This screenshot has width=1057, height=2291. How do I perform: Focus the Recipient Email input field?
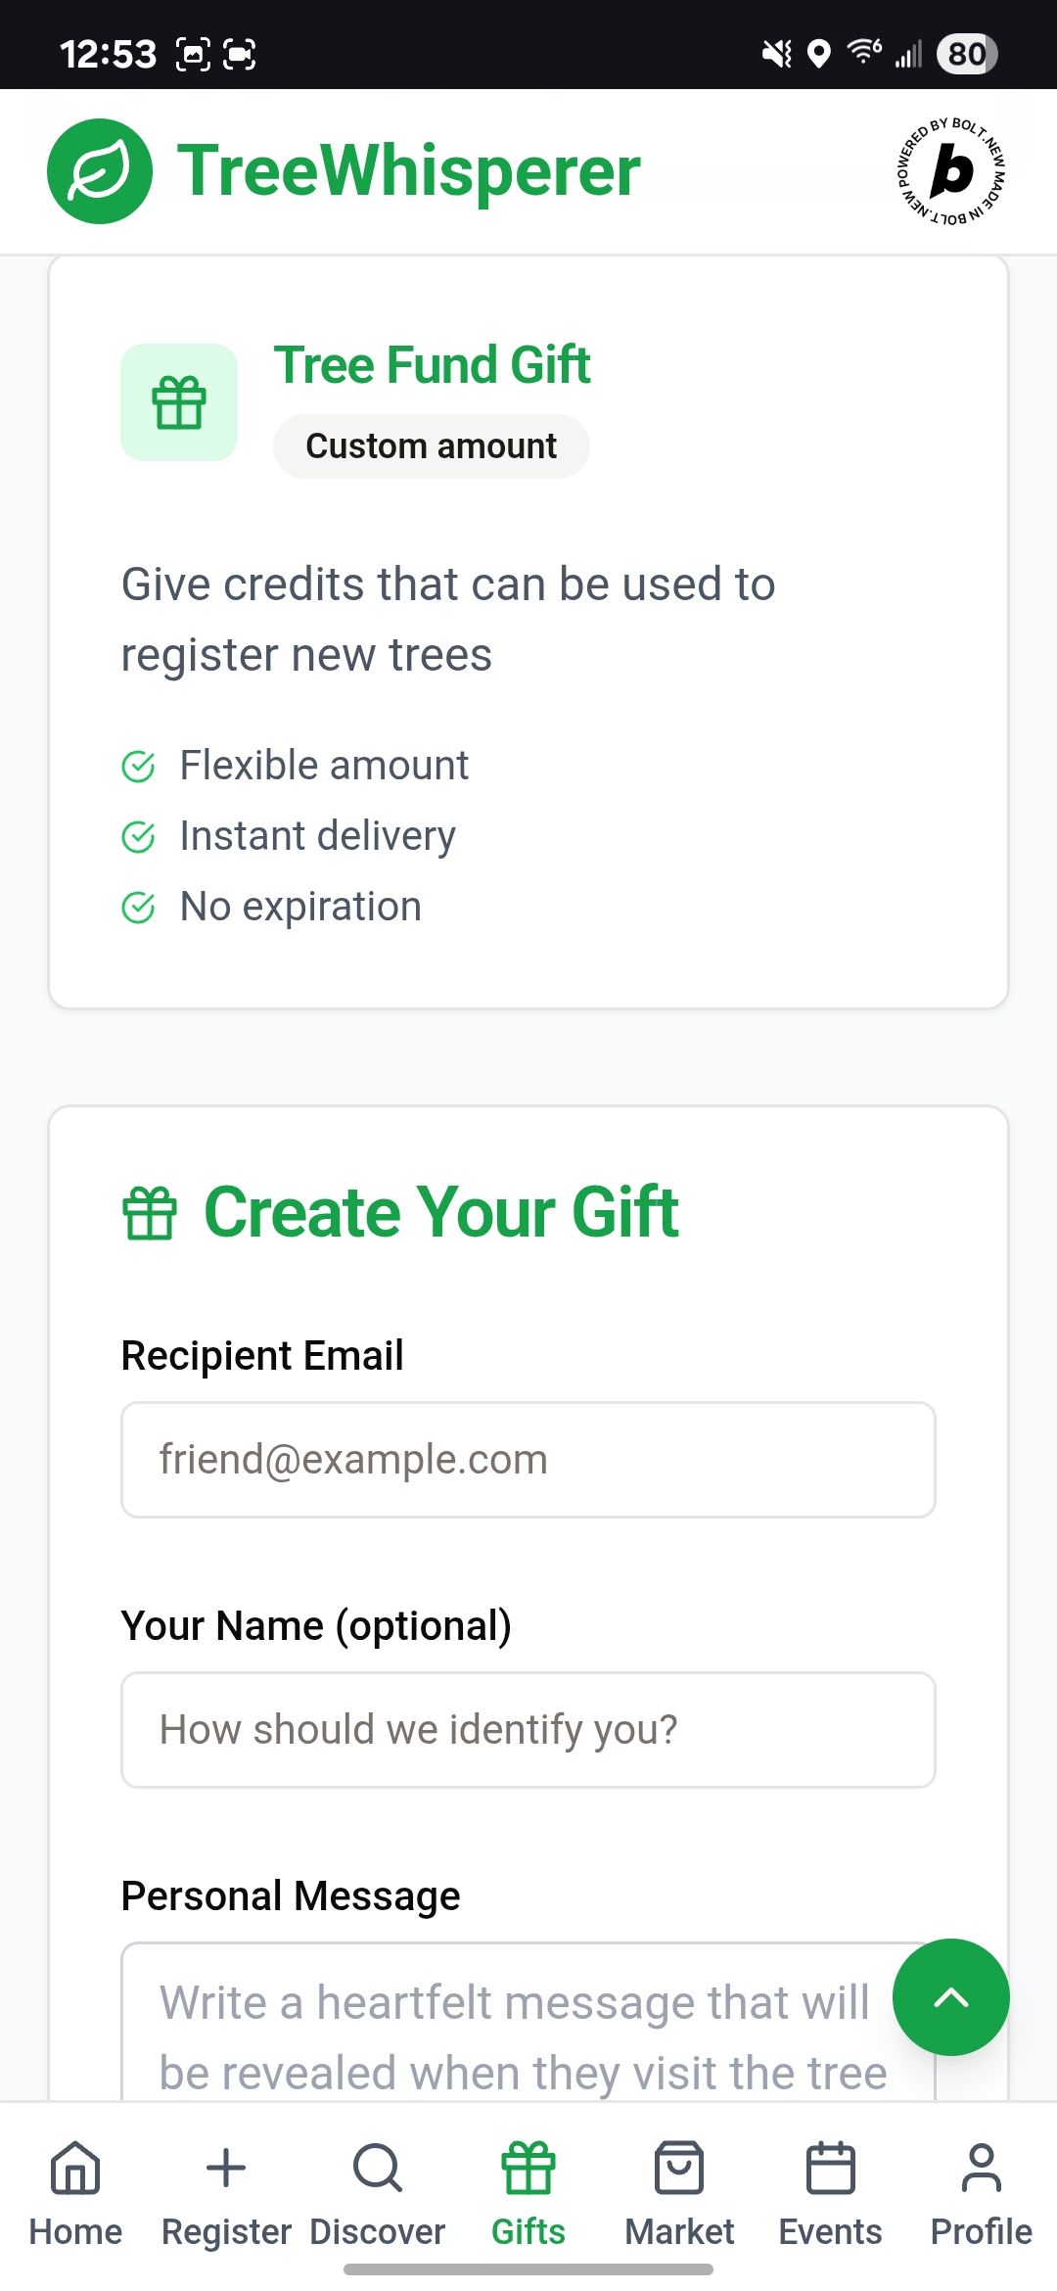coord(528,1460)
